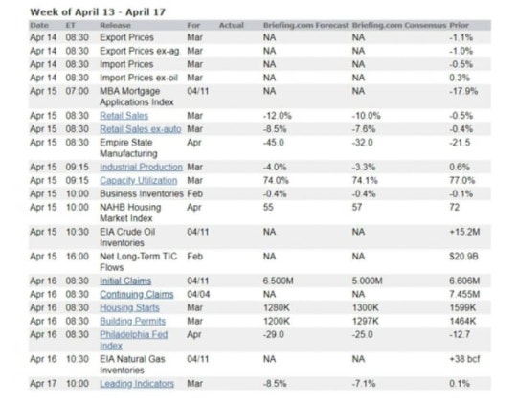The image size is (517, 405).
Task: Open the Retail Sales ex-auto link
Action: 141,129
